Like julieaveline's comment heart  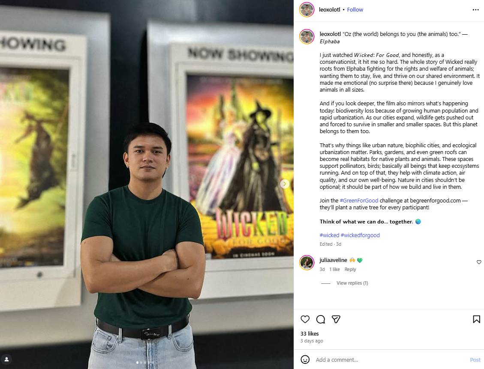(x=479, y=262)
